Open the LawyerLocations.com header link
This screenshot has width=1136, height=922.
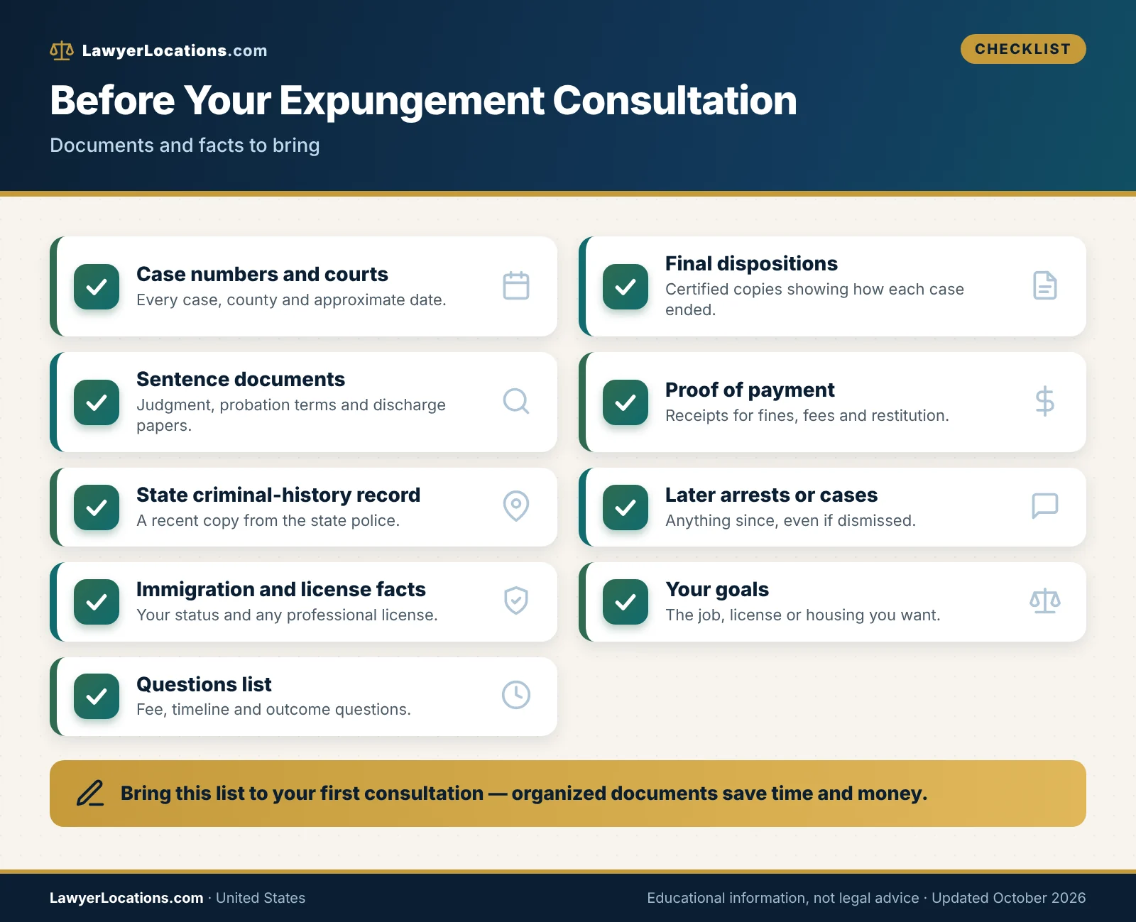175,50
